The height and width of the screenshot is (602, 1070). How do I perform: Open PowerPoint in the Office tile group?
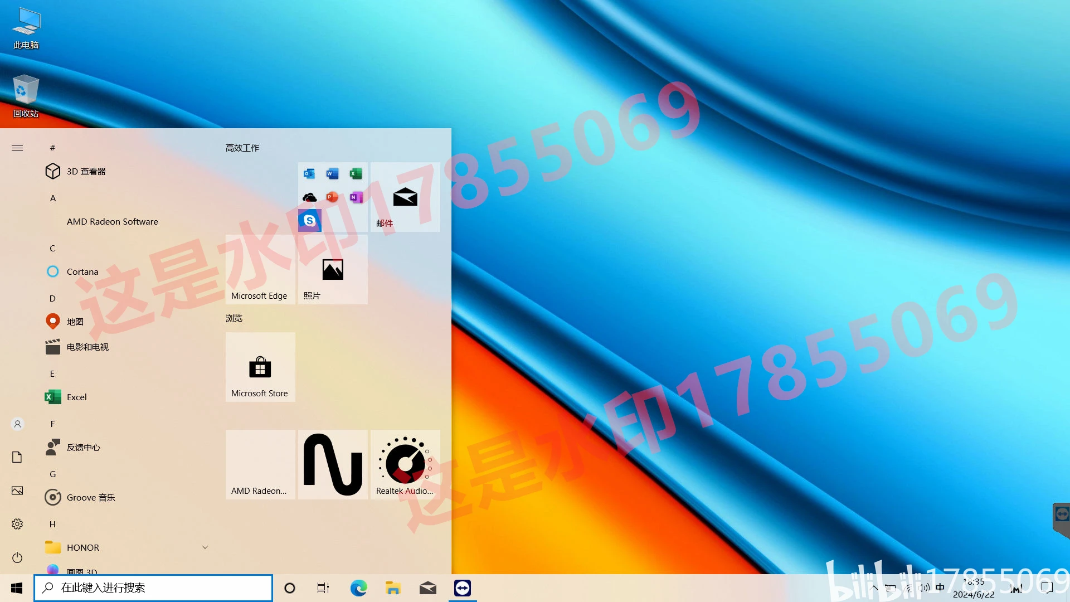point(333,197)
